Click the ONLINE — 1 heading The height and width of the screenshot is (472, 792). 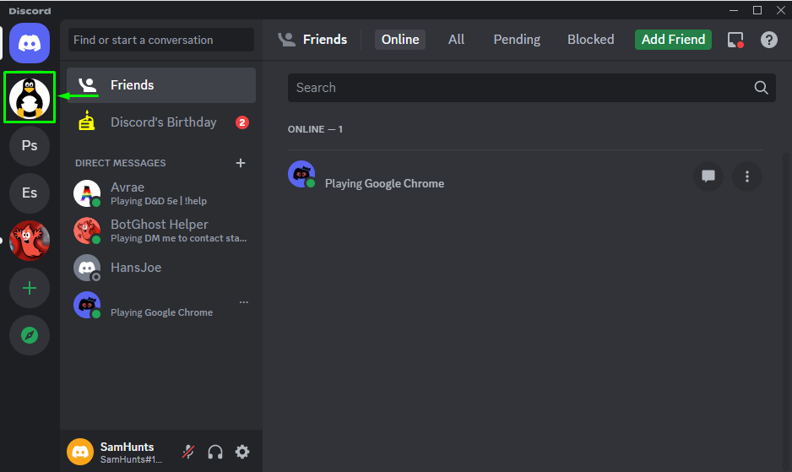[x=315, y=129]
